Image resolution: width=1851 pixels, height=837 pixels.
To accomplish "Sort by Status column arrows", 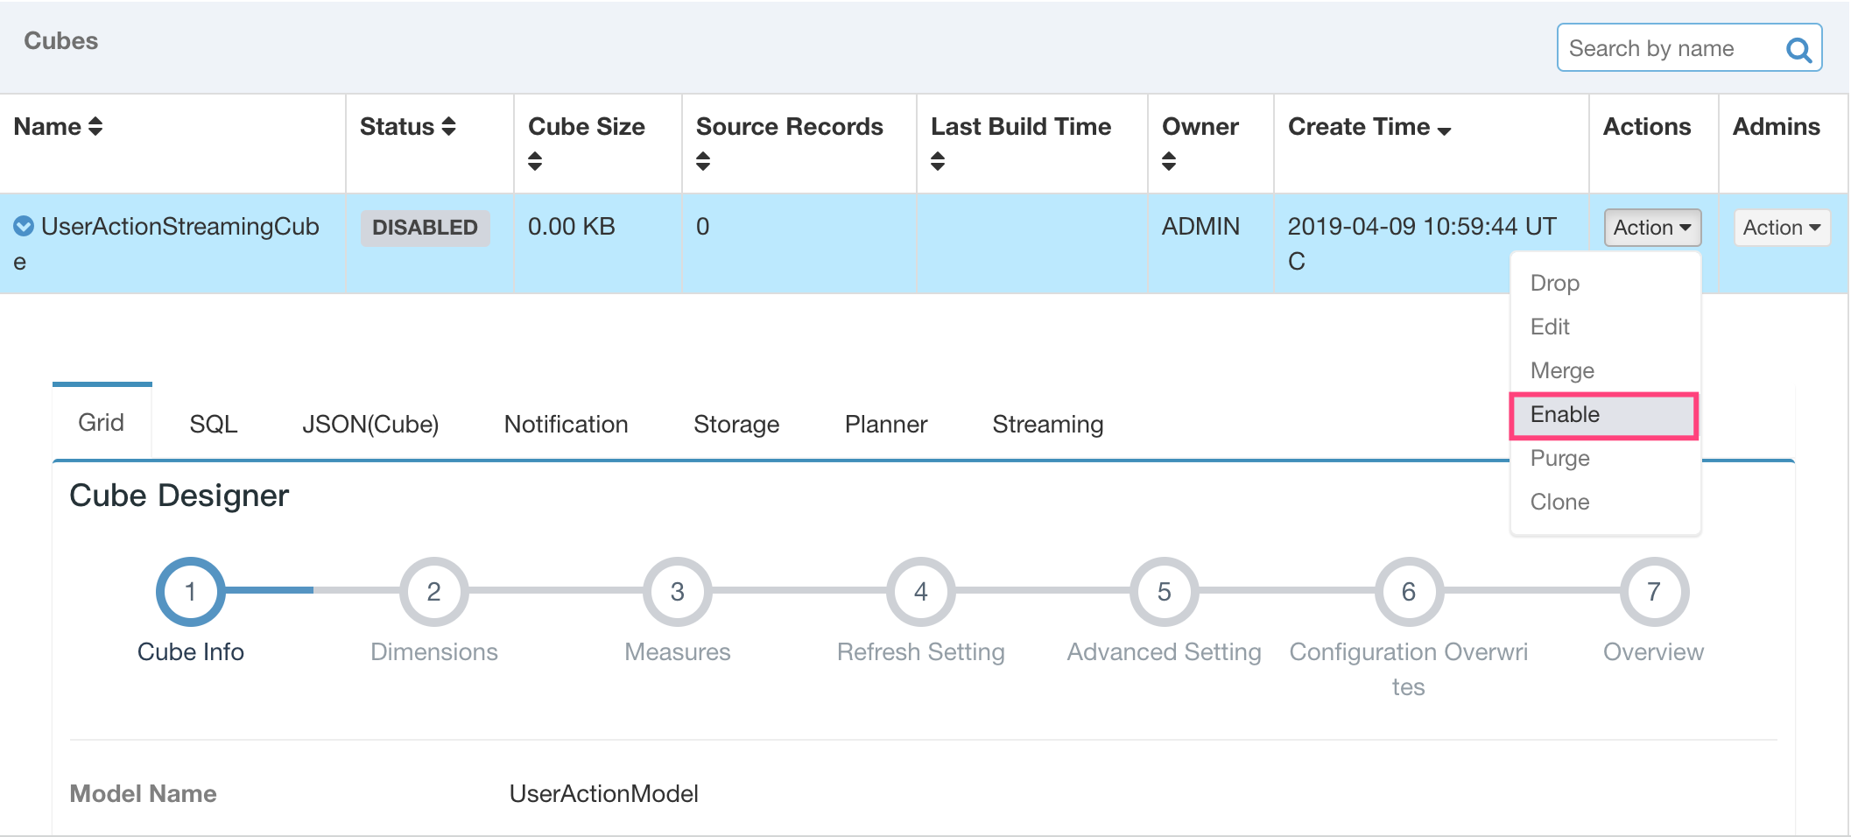I will [x=448, y=127].
